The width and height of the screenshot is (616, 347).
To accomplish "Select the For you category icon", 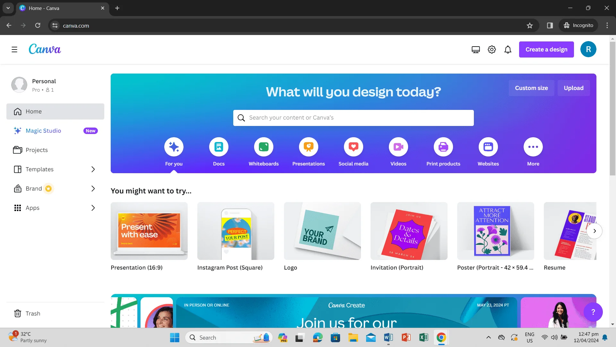I will (x=174, y=147).
